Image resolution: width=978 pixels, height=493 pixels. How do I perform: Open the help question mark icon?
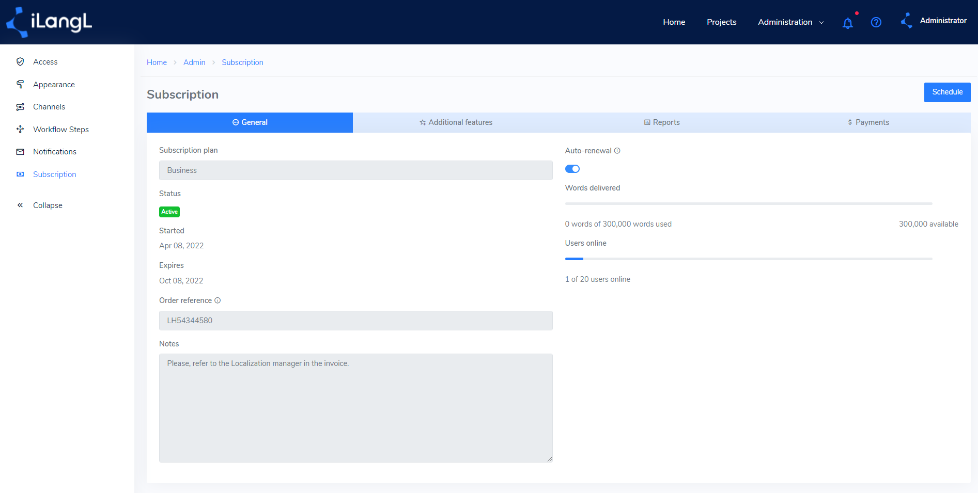876,22
